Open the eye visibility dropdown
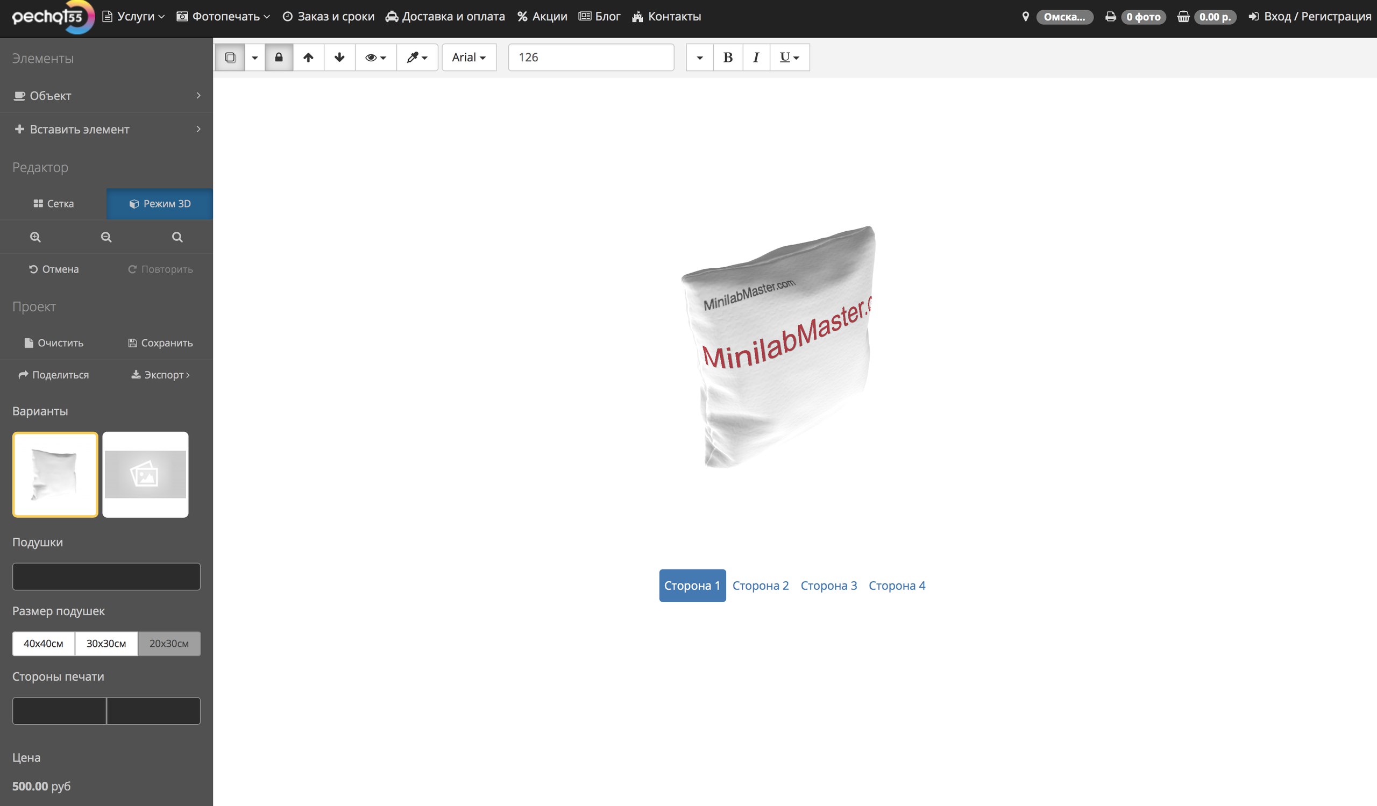This screenshot has width=1377, height=806. (375, 58)
